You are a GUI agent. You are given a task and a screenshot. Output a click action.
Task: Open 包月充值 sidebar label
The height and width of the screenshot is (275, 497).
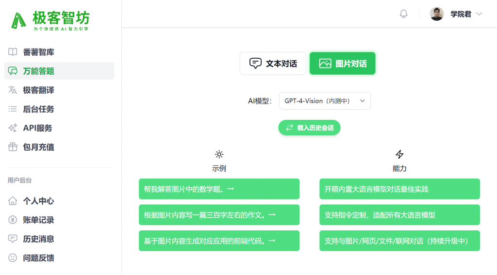(x=38, y=147)
